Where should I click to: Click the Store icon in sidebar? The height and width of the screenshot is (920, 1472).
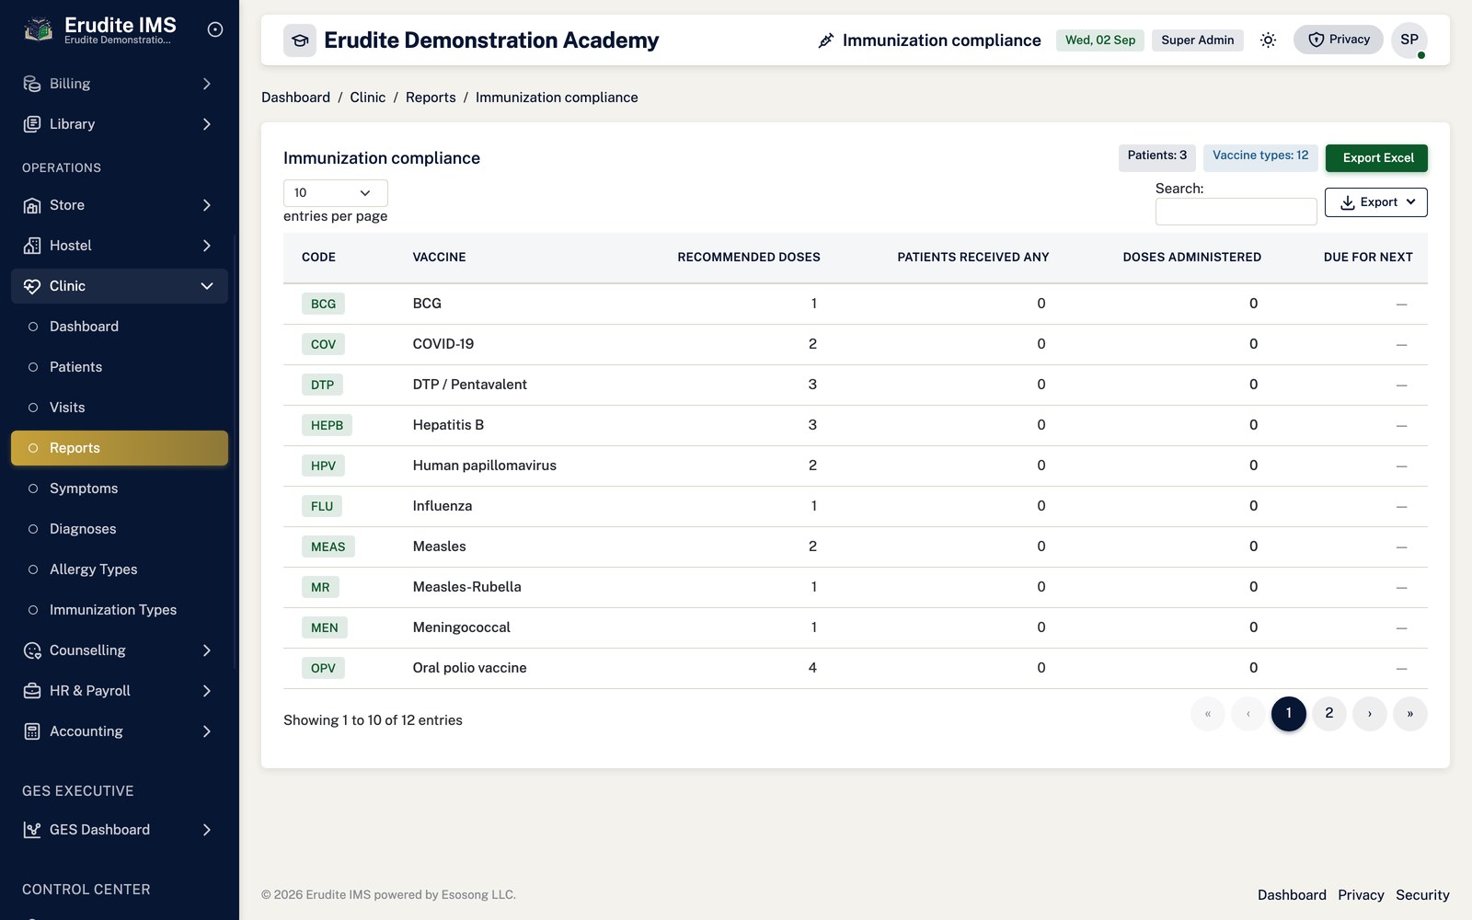[x=32, y=205]
